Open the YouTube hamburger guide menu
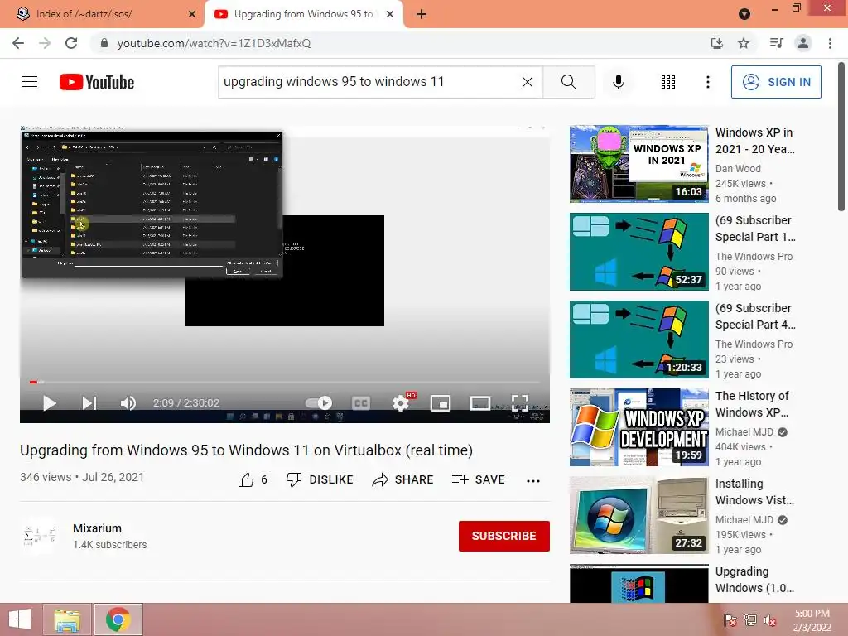The height and width of the screenshot is (636, 848). coord(30,82)
